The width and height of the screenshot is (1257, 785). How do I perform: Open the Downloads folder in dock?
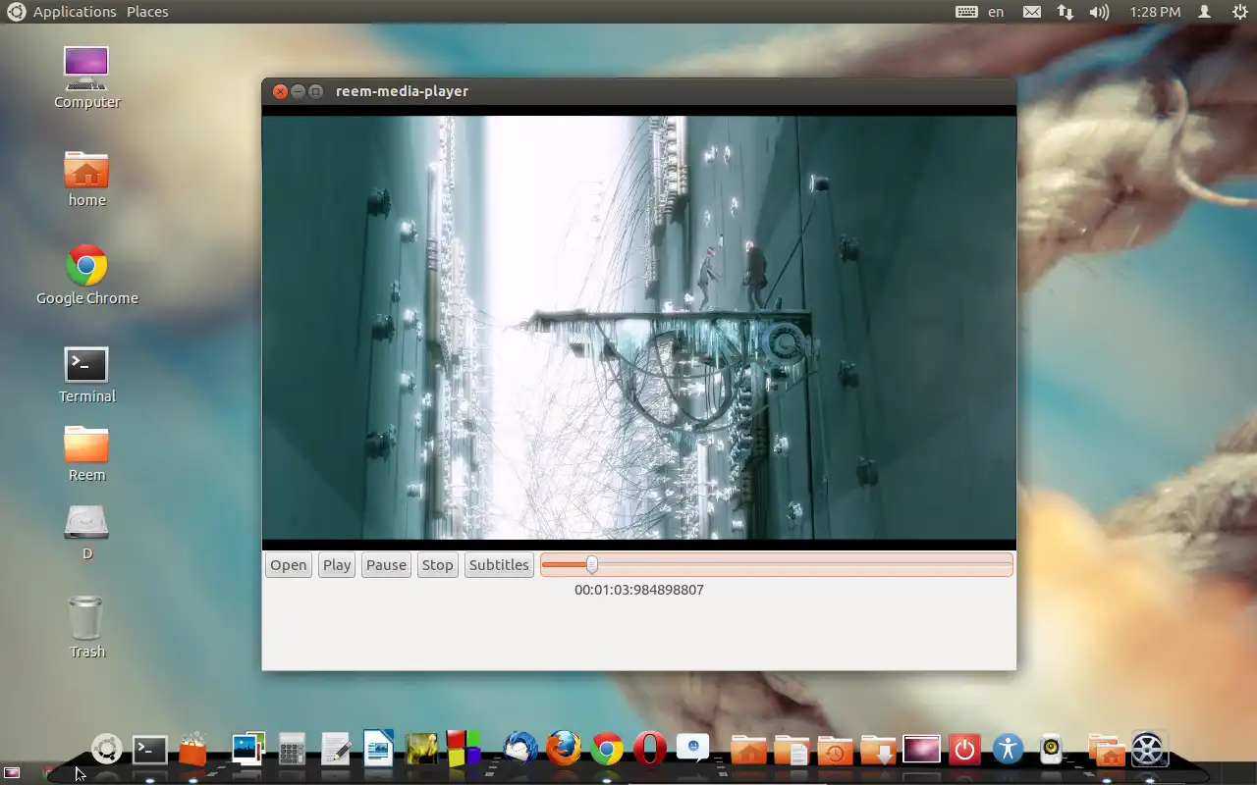[x=878, y=750]
